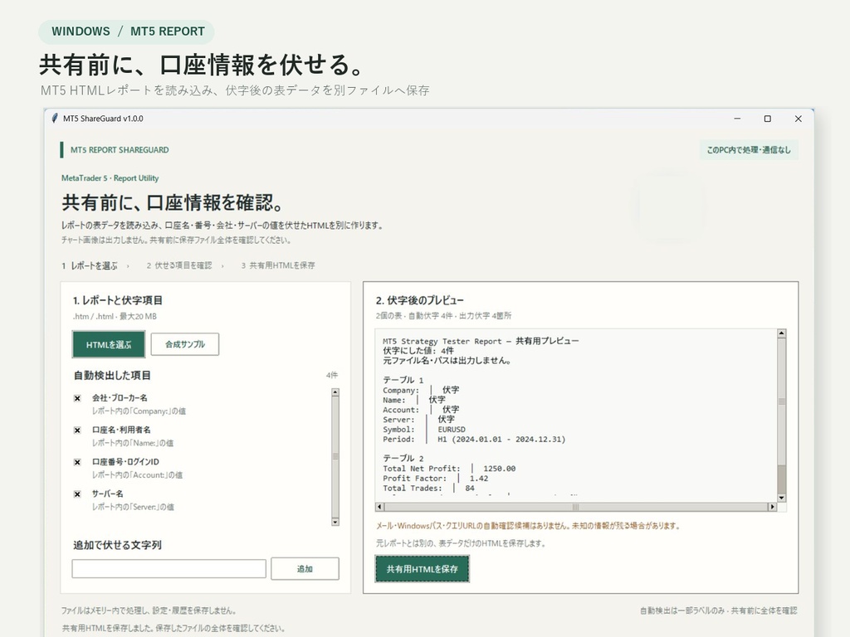
Task: Click the preview horizontal scroll-left arrow
Action: 379,507
